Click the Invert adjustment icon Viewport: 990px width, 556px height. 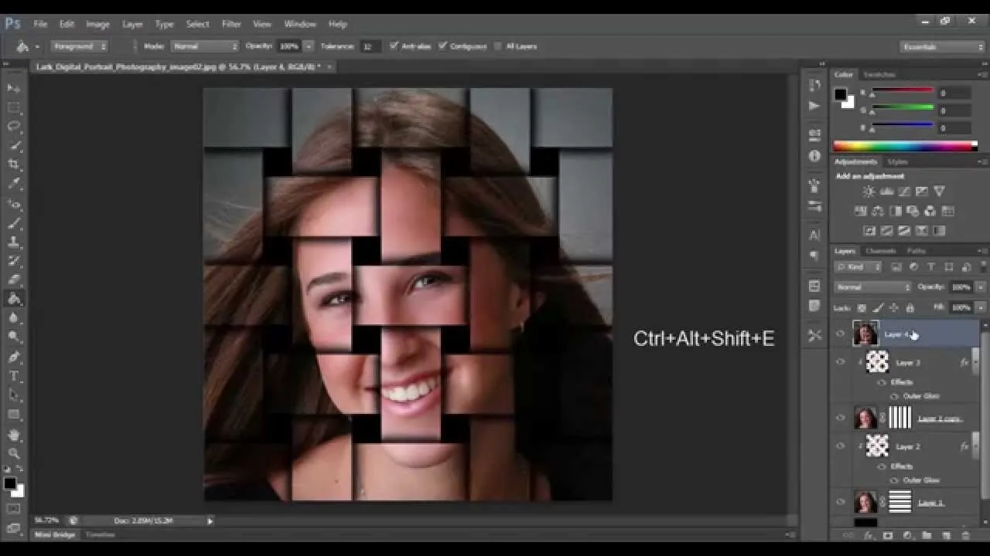click(869, 231)
